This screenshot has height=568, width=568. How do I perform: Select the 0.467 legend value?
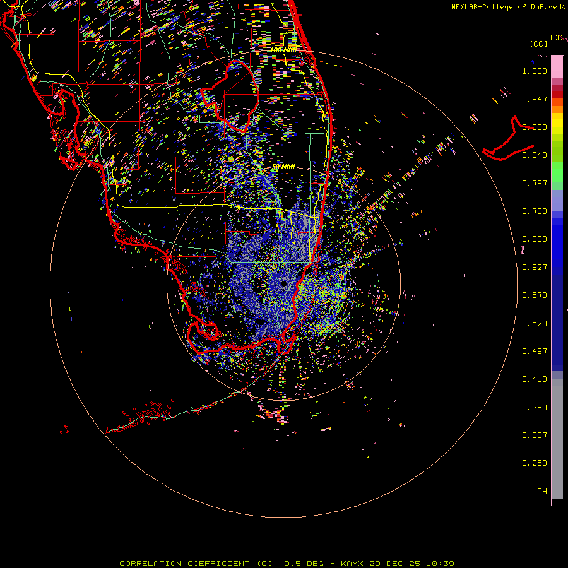click(x=535, y=352)
